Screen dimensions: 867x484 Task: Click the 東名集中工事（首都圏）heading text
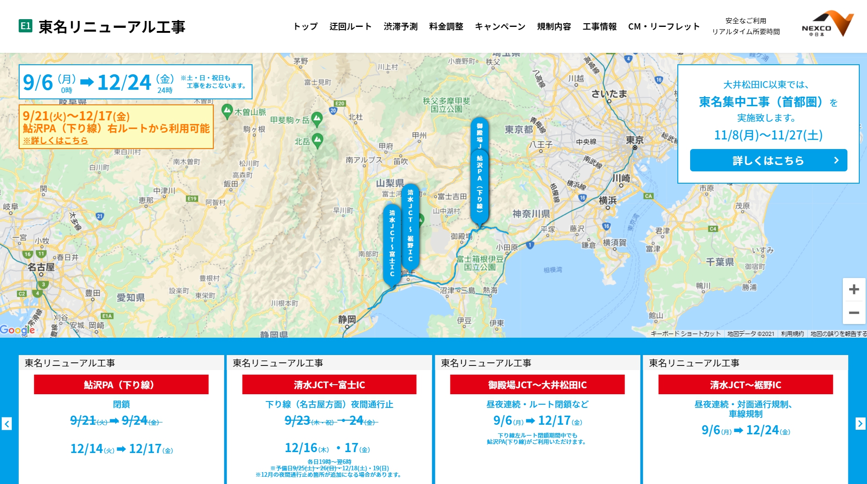[761, 102]
